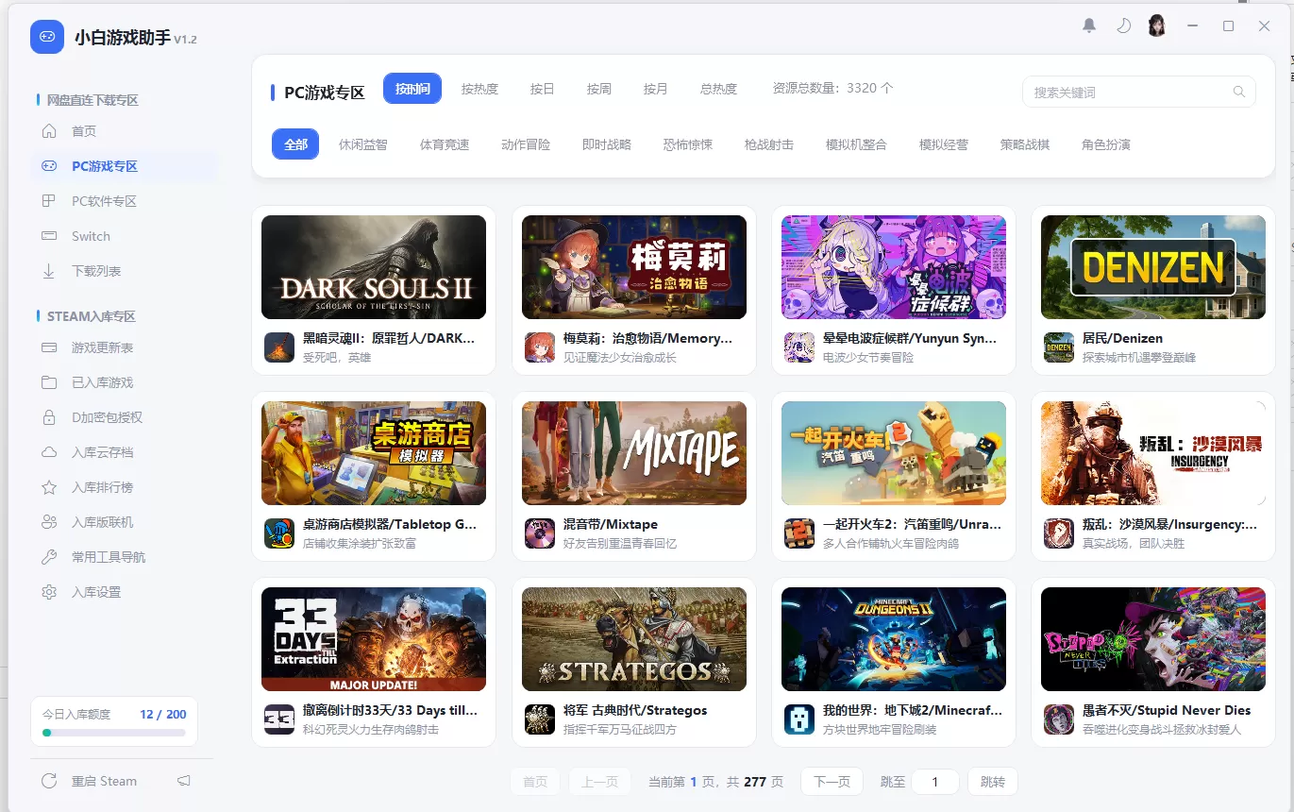Open 已入库游戏 in the sidebar
The width and height of the screenshot is (1294, 812).
(x=102, y=382)
